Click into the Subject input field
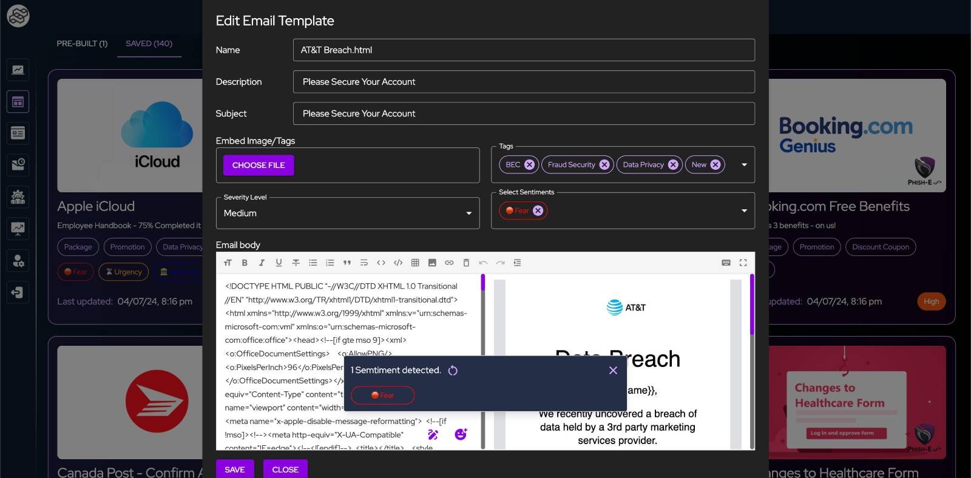This screenshot has height=478, width=971. click(x=524, y=113)
